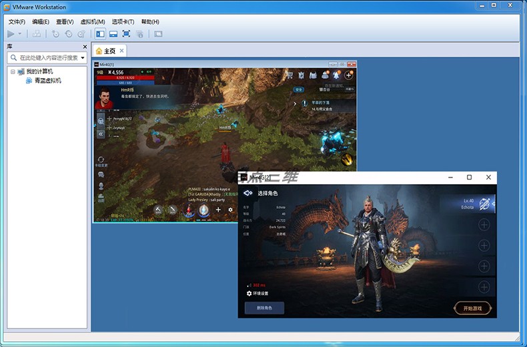Toggle the library sidebar view button
This screenshot has height=347, width=527.
pyautogui.click(x=100, y=34)
